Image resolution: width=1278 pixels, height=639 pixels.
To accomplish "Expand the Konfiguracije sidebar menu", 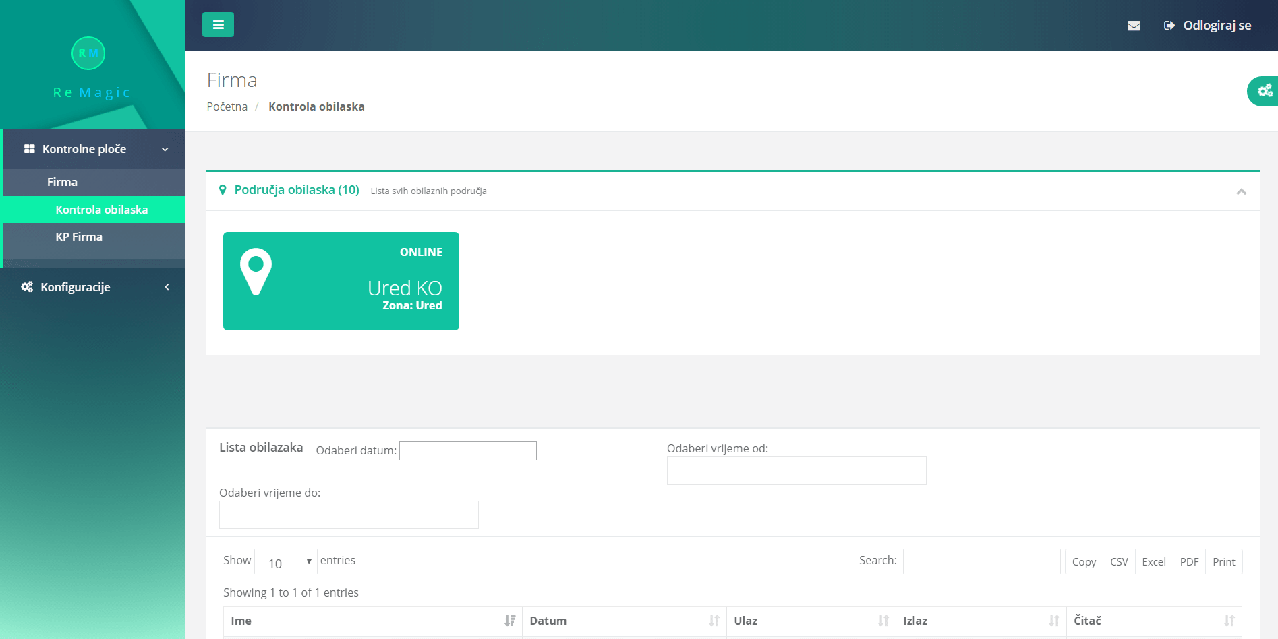I will pos(94,287).
